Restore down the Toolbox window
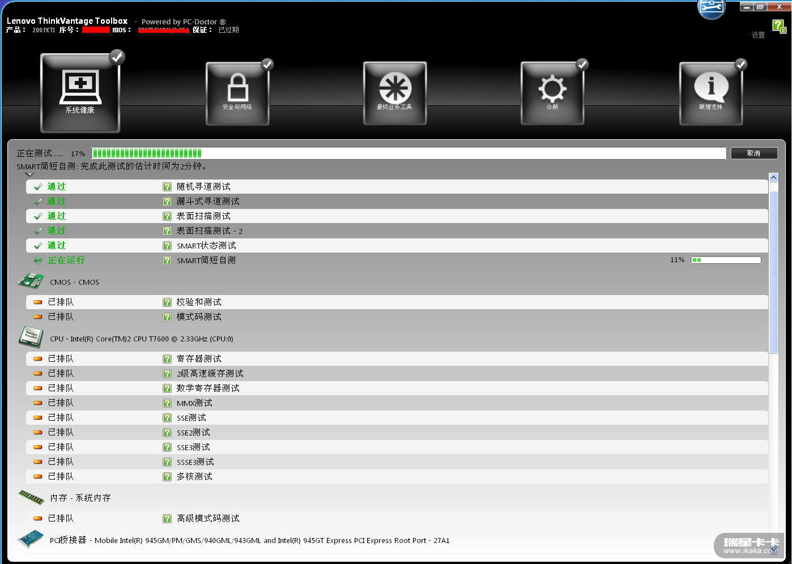The height and width of the screenshot is (564, 792). tap(760, 7)
